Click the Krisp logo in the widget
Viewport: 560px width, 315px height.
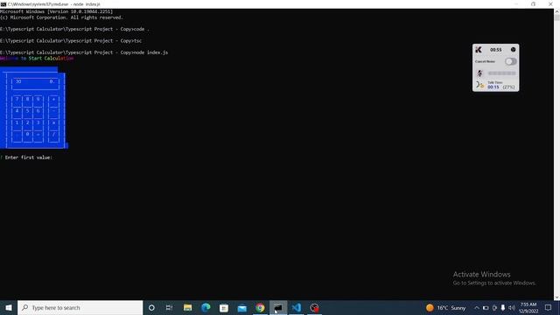click(479, 50)
